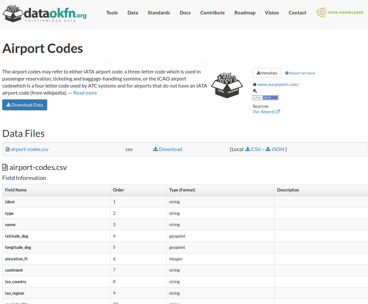Viewport: 368px width, 304px height.
Task: Download the local CSV file
Action: (253, 149)
